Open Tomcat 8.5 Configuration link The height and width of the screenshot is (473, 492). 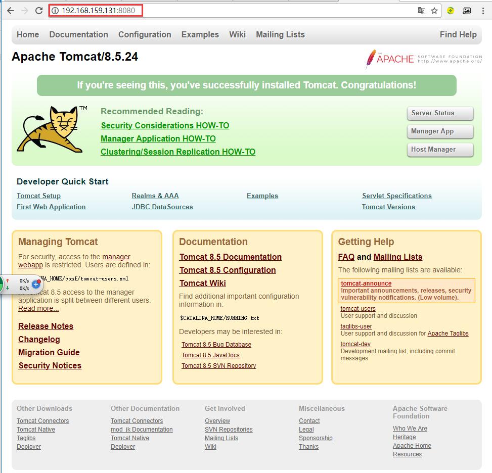(228, 270)
